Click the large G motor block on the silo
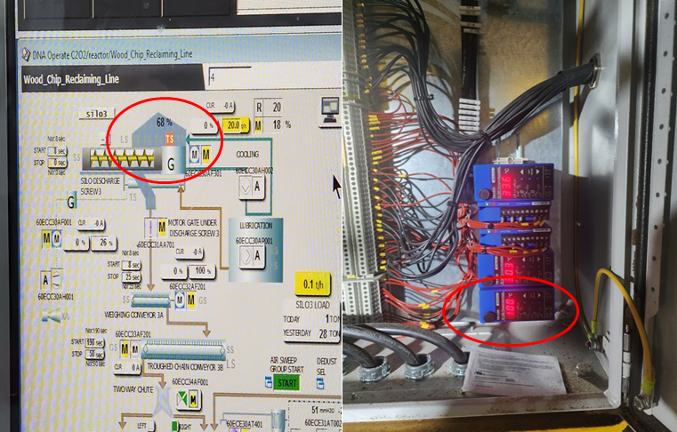 coord(170,164)
